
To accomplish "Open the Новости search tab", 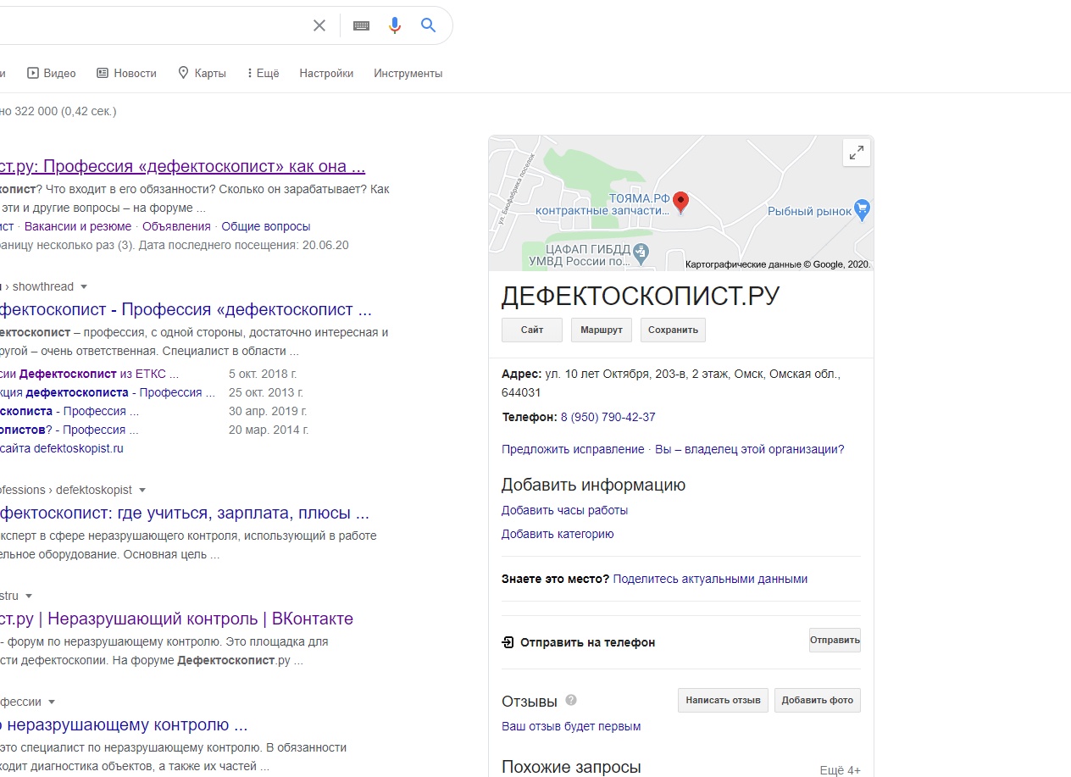I will pos(126,73).
